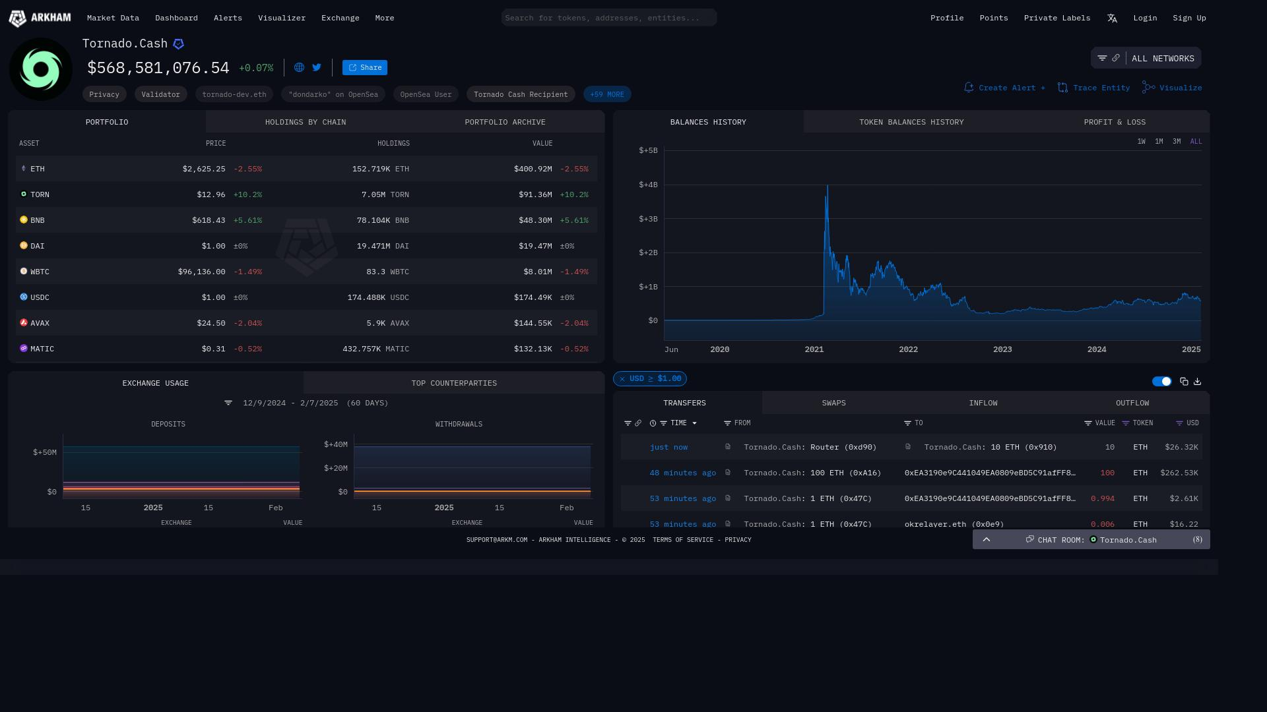Screen dimensions: 1267x712
Task: Expand the Tornado.Cash chat room chevron
Action: (x=987, y=539)
